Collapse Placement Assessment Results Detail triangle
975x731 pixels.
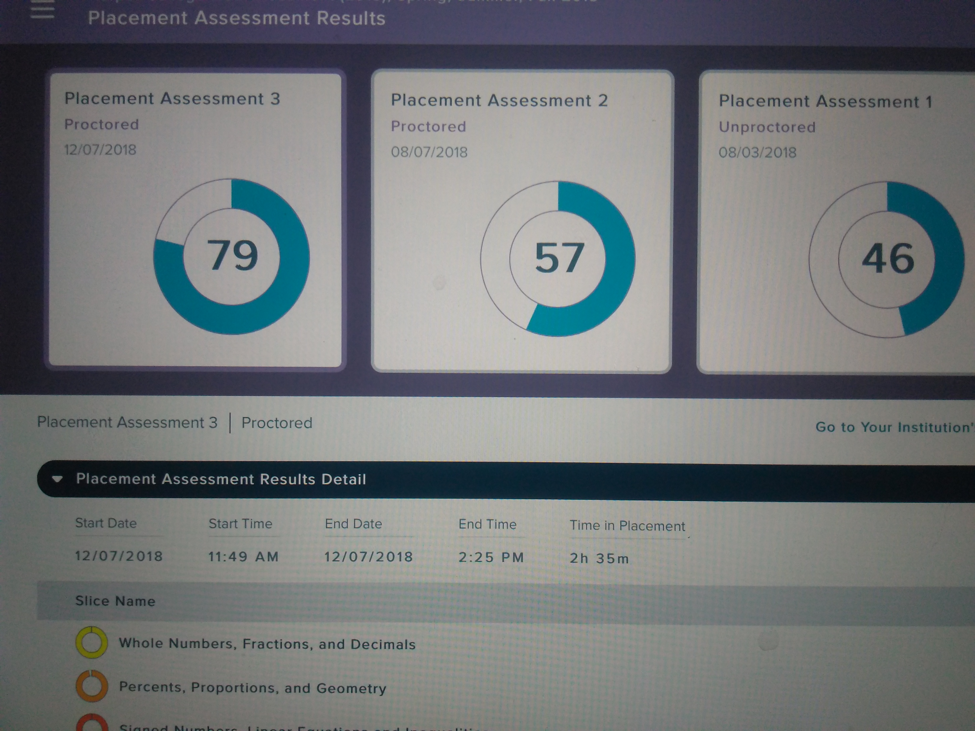pyautogui.click(x=57, y=479)
